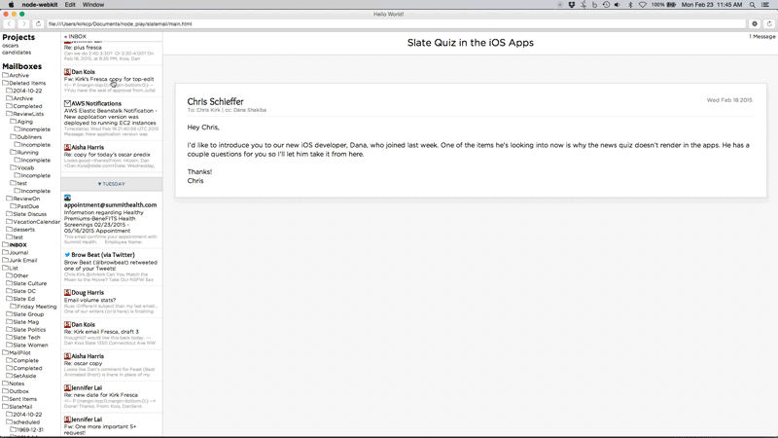Select the Sent Items mailbox
The height and width of the screenshot is (438, 778).
[x=22, y=399]
